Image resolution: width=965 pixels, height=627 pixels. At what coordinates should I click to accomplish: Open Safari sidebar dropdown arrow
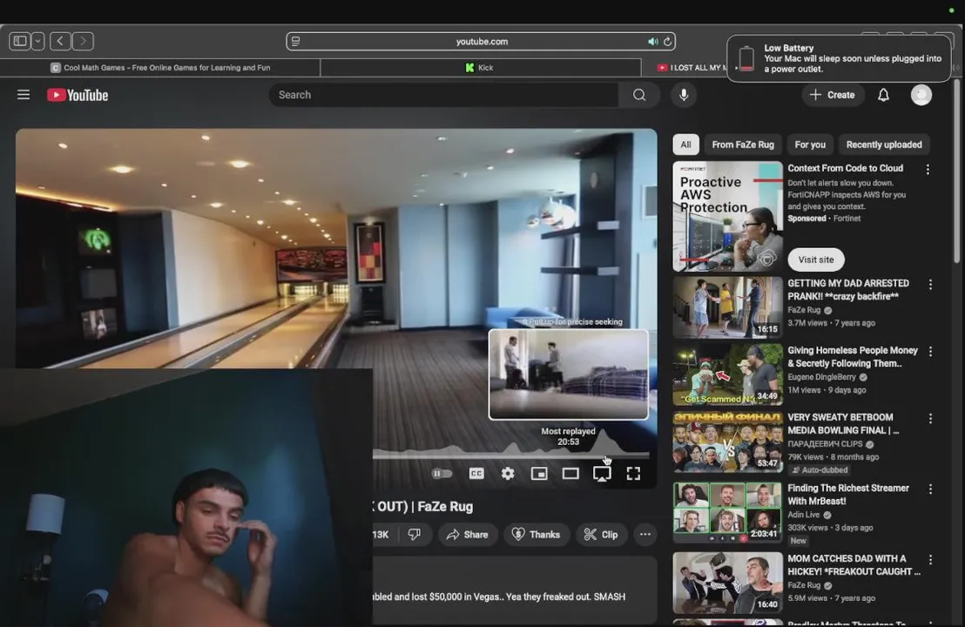[x=37, y=41]
